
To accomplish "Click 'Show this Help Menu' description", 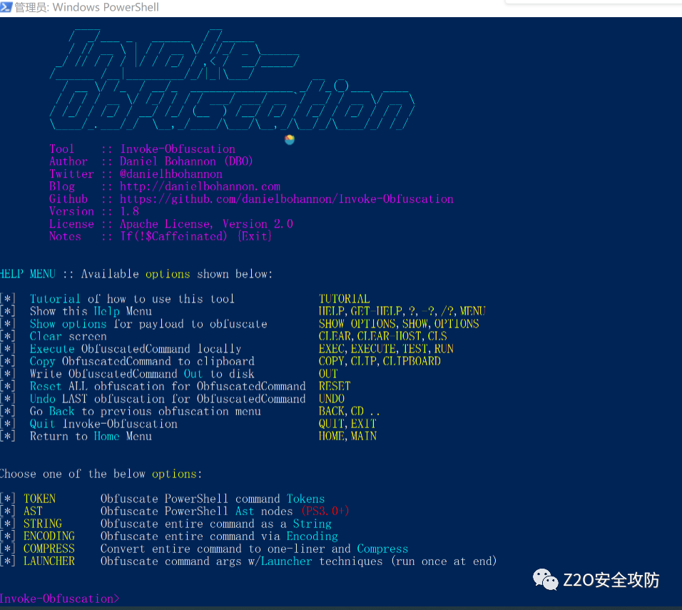I will (91, 312).
